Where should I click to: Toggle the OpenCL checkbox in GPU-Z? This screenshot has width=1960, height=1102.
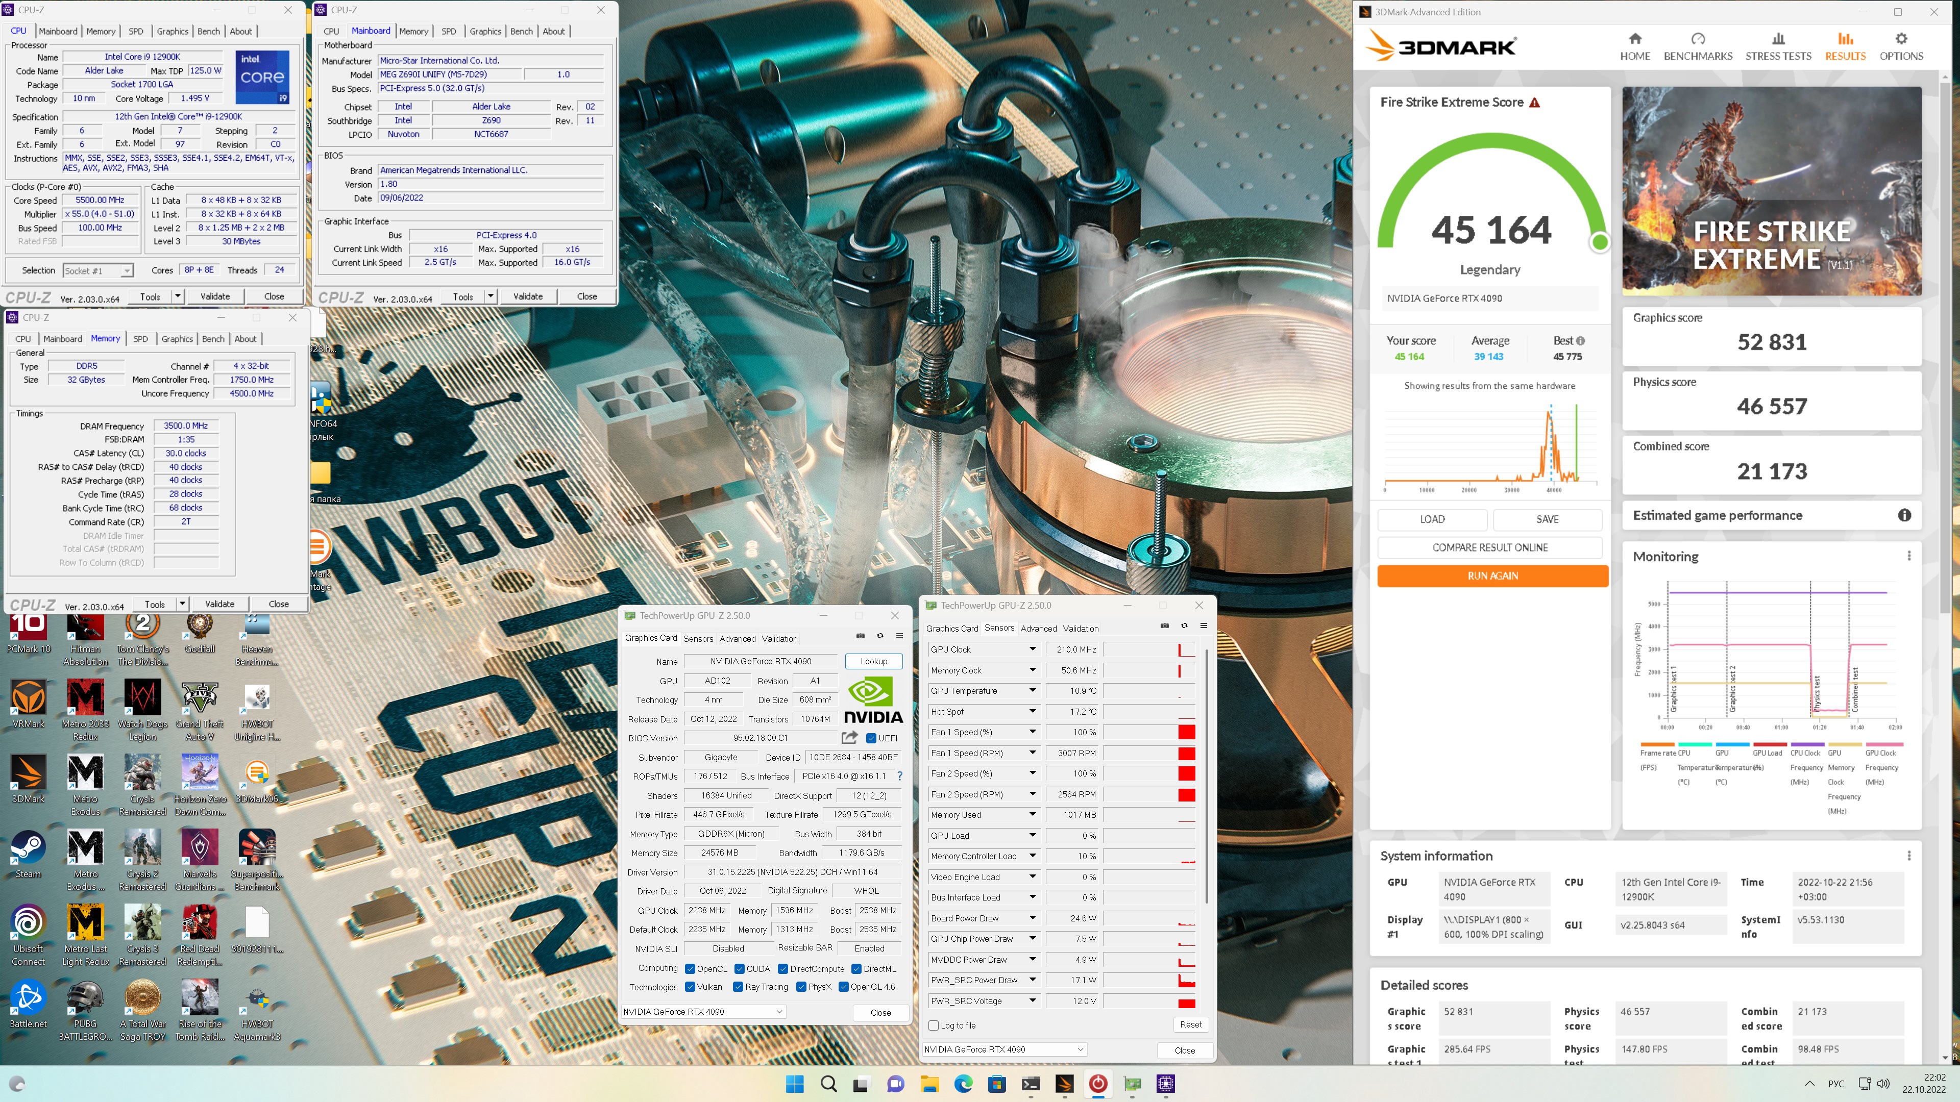pos(690,969)
